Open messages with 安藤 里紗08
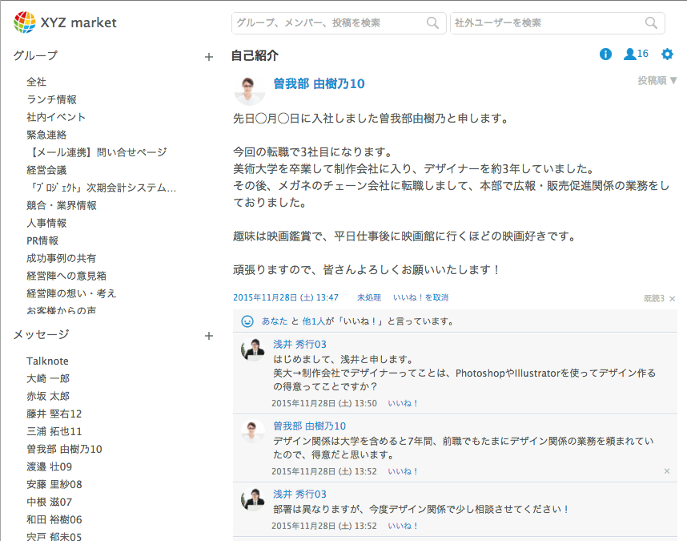The height and width of the screenshot is (541, 687). click(x=54, y=484)
